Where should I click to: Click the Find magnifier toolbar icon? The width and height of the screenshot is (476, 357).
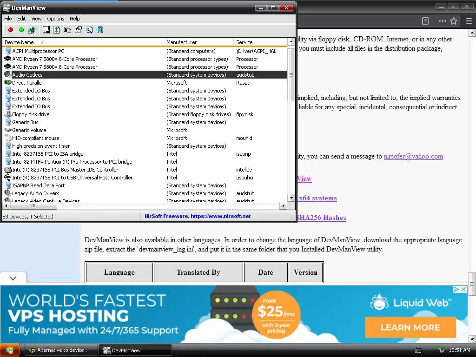[89, 30]
